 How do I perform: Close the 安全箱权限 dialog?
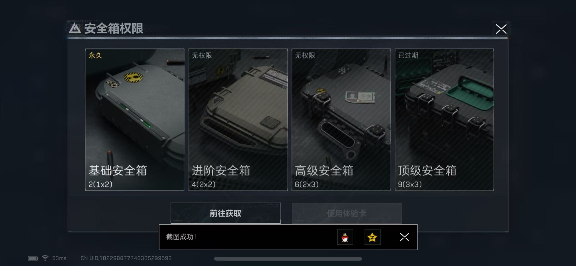coord(501,29)
